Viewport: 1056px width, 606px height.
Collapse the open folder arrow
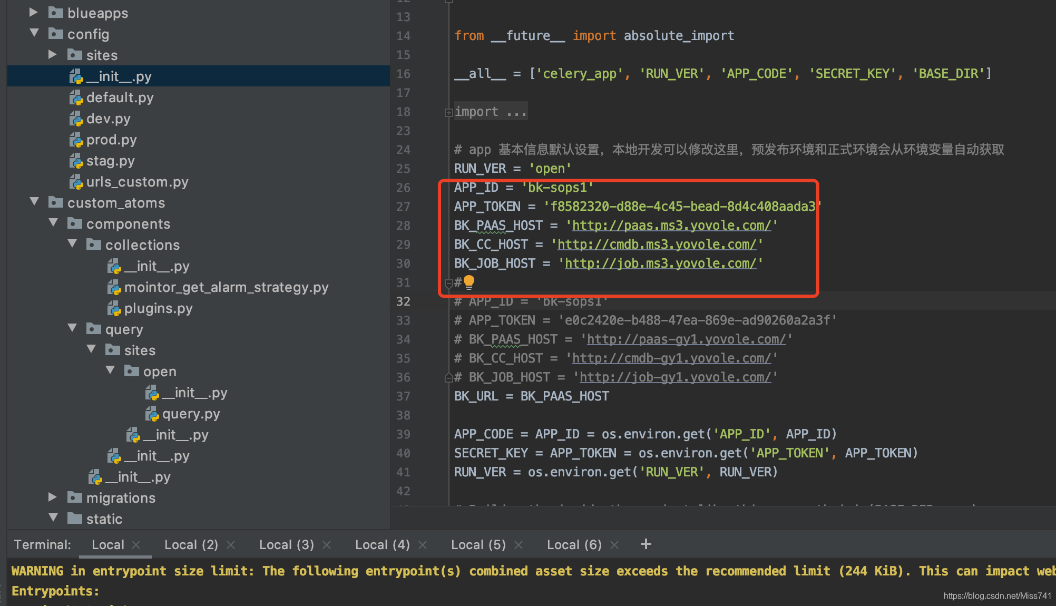coord(110,370)
